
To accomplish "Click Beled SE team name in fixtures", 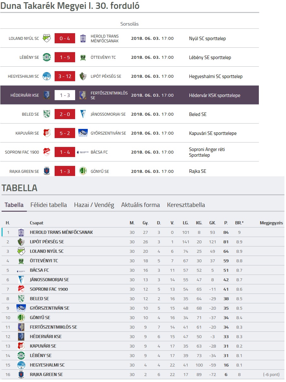I will click(30, 114).
